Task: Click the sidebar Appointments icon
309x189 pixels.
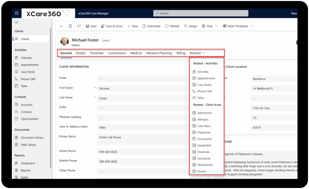Action: (x=17, y=65)
